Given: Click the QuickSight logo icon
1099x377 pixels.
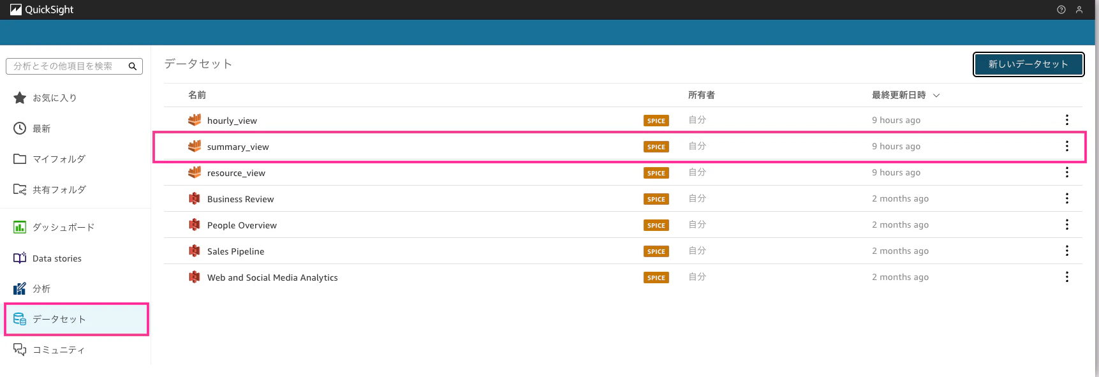Looking at the screenshot, I should tap(16, 10).
